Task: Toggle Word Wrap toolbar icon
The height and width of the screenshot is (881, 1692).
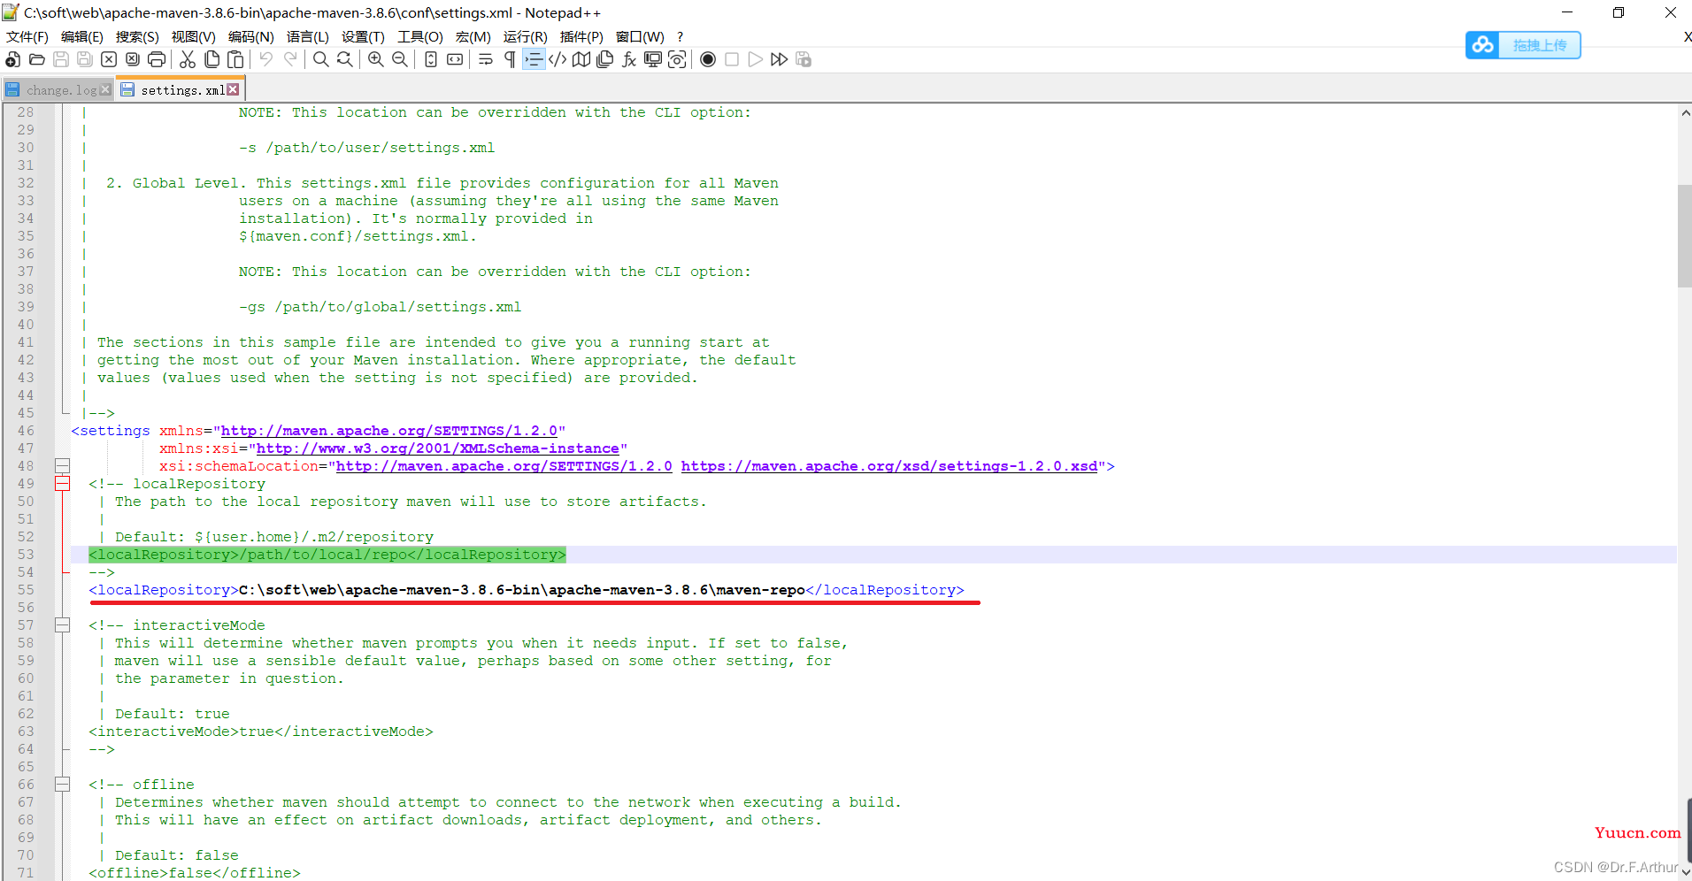Action: click(486, 59)
